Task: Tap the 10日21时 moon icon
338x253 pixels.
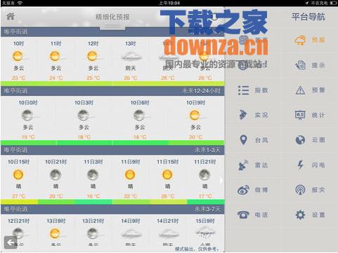Action: pyautogui.click(x=56, y=175)
